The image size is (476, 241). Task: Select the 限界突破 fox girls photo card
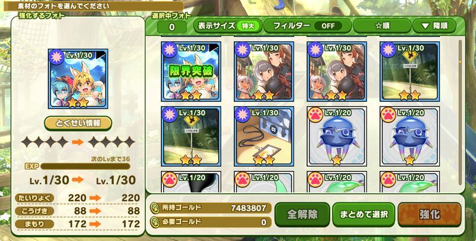(x=191, y=71)
